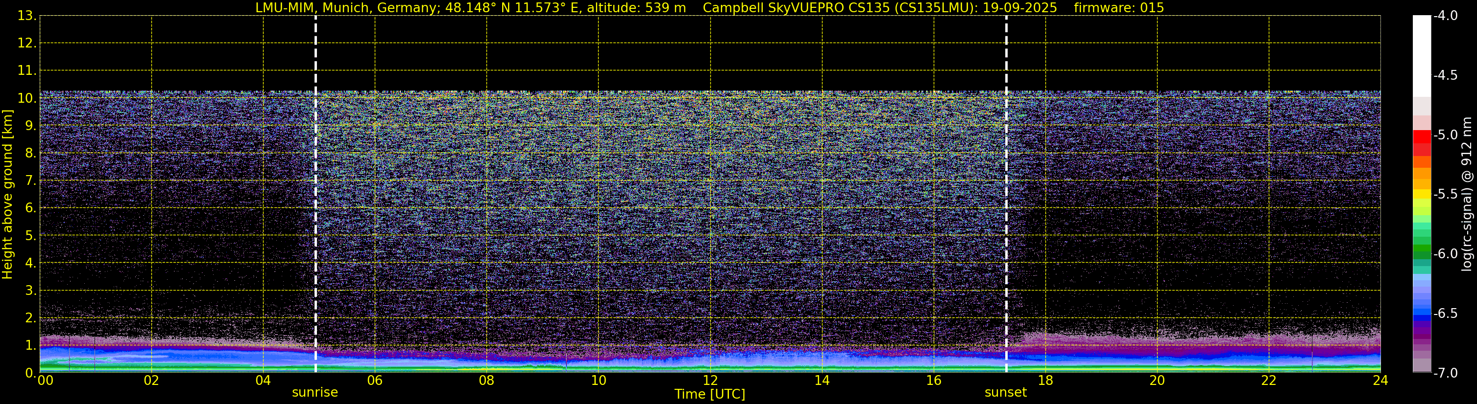Click the "06" tick on the time axis
1477x404 pixels.
[x=375, y=381]
